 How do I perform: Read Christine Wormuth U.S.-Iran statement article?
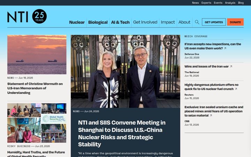pos(35,88)
